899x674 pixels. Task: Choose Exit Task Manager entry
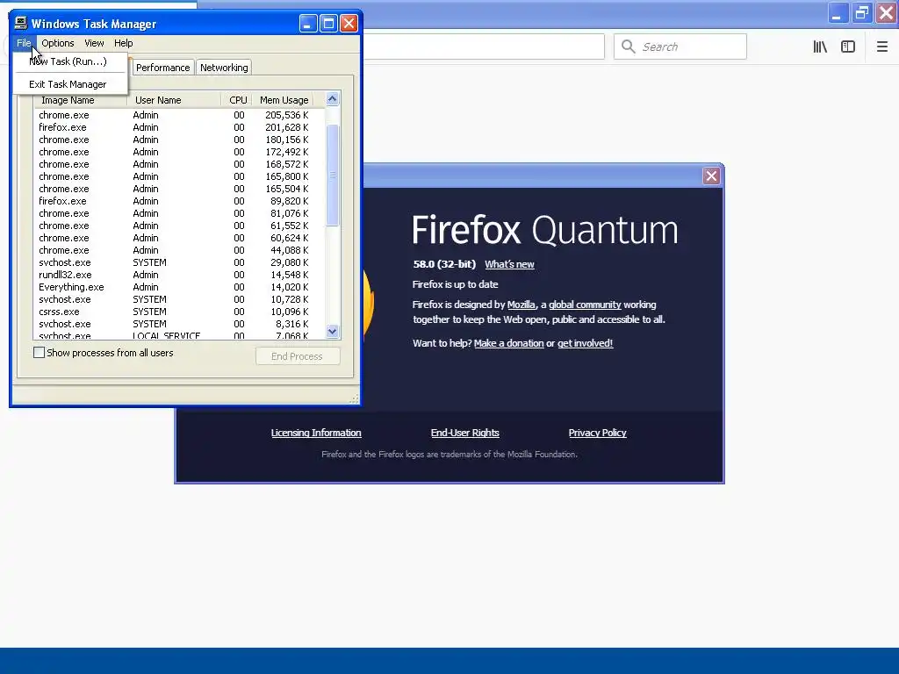tap(69, 84)
